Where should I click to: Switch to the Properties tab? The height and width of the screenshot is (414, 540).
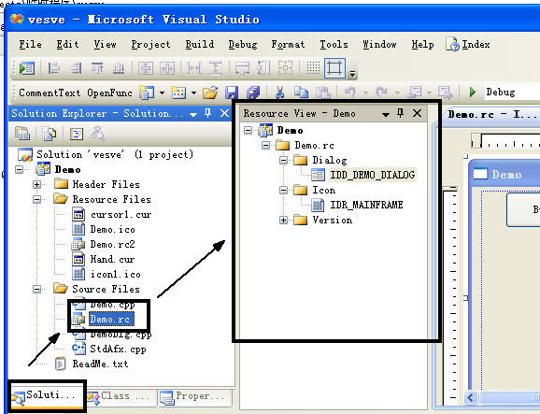195,397
